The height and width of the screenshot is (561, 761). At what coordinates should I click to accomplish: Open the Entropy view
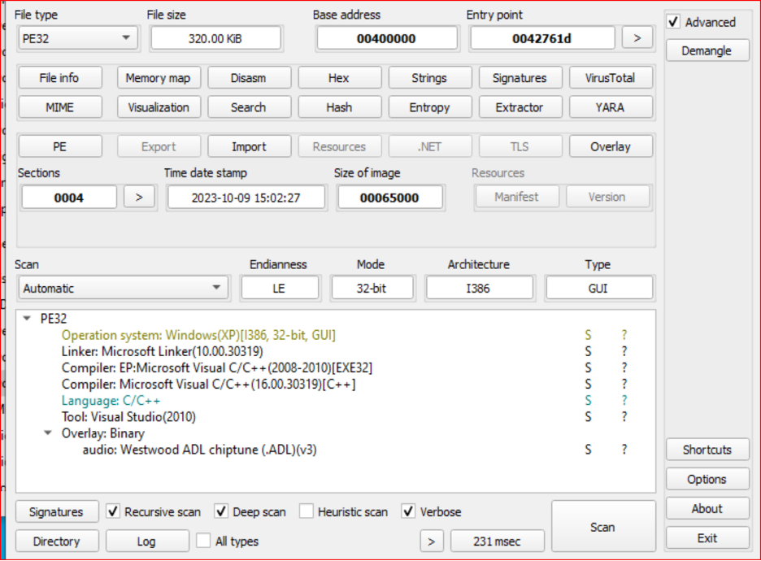click(429, 107)
